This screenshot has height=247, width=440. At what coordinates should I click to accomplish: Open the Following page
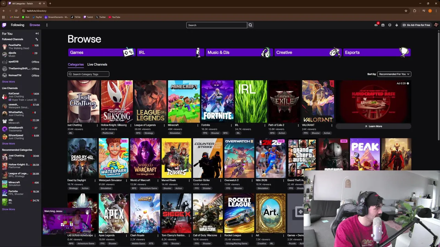pos(18,25)
